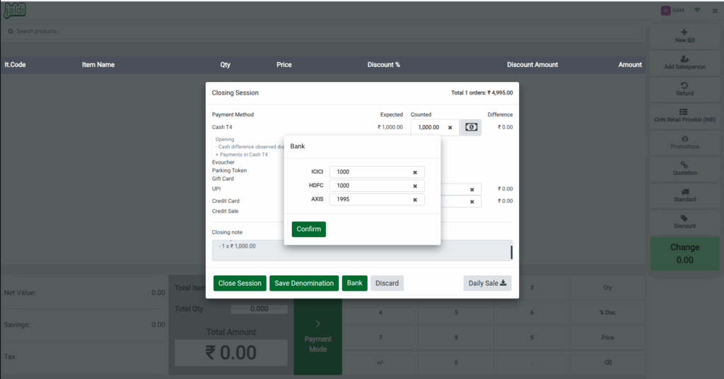Click numpad digit 9
This screenshot has height=379, width=724.
coord(532,337)
